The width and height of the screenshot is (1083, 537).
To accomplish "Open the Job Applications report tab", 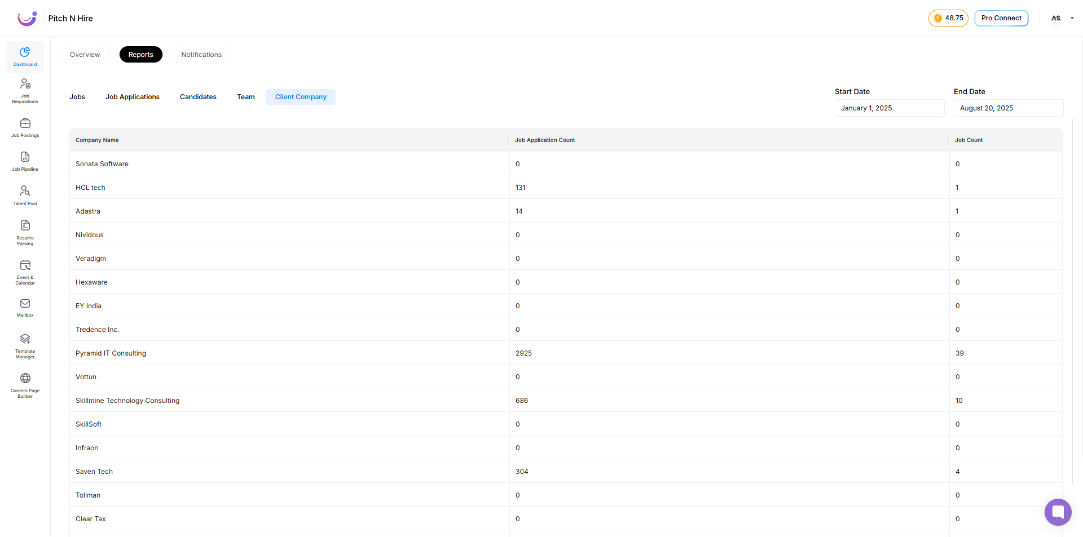I will coord(133,97).
